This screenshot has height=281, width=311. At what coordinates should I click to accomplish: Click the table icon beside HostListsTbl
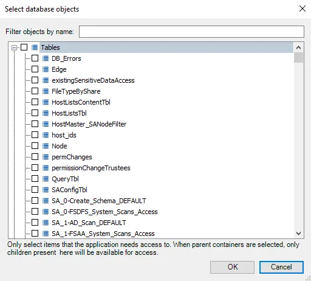tap(46, 113)
